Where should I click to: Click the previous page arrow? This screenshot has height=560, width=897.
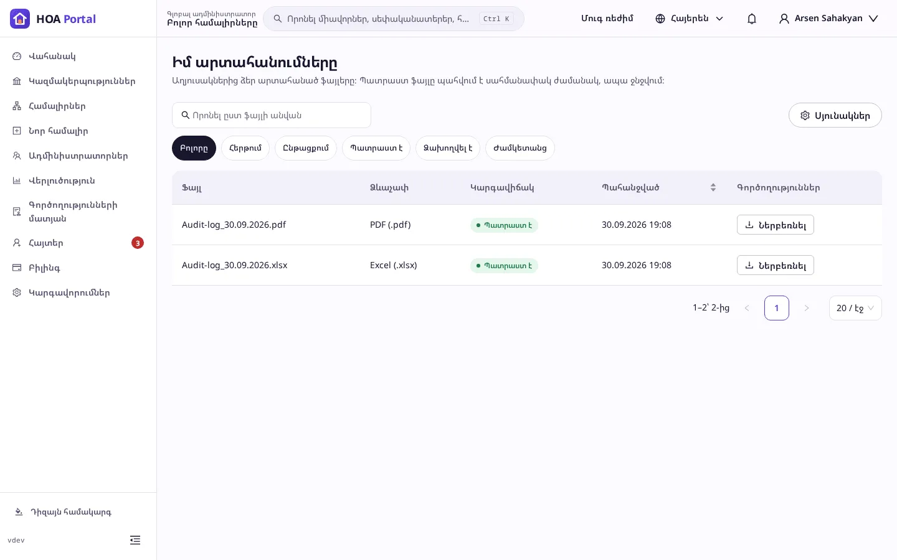[x=747, y=308]
